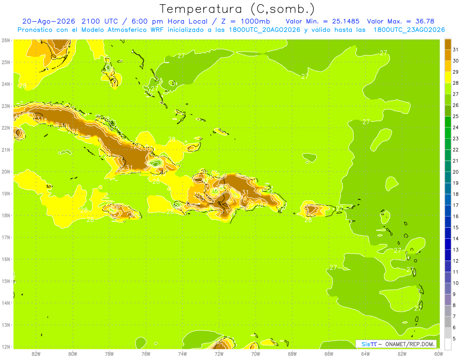466x359 pixels.
Task: Click the '21N' latitude axis label
Action: coord(5,149)
